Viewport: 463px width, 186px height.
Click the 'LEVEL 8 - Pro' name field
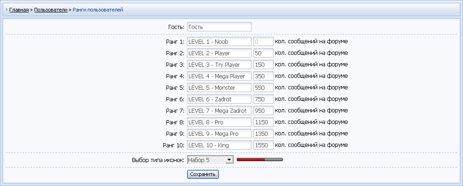click(x=219, y=122)
